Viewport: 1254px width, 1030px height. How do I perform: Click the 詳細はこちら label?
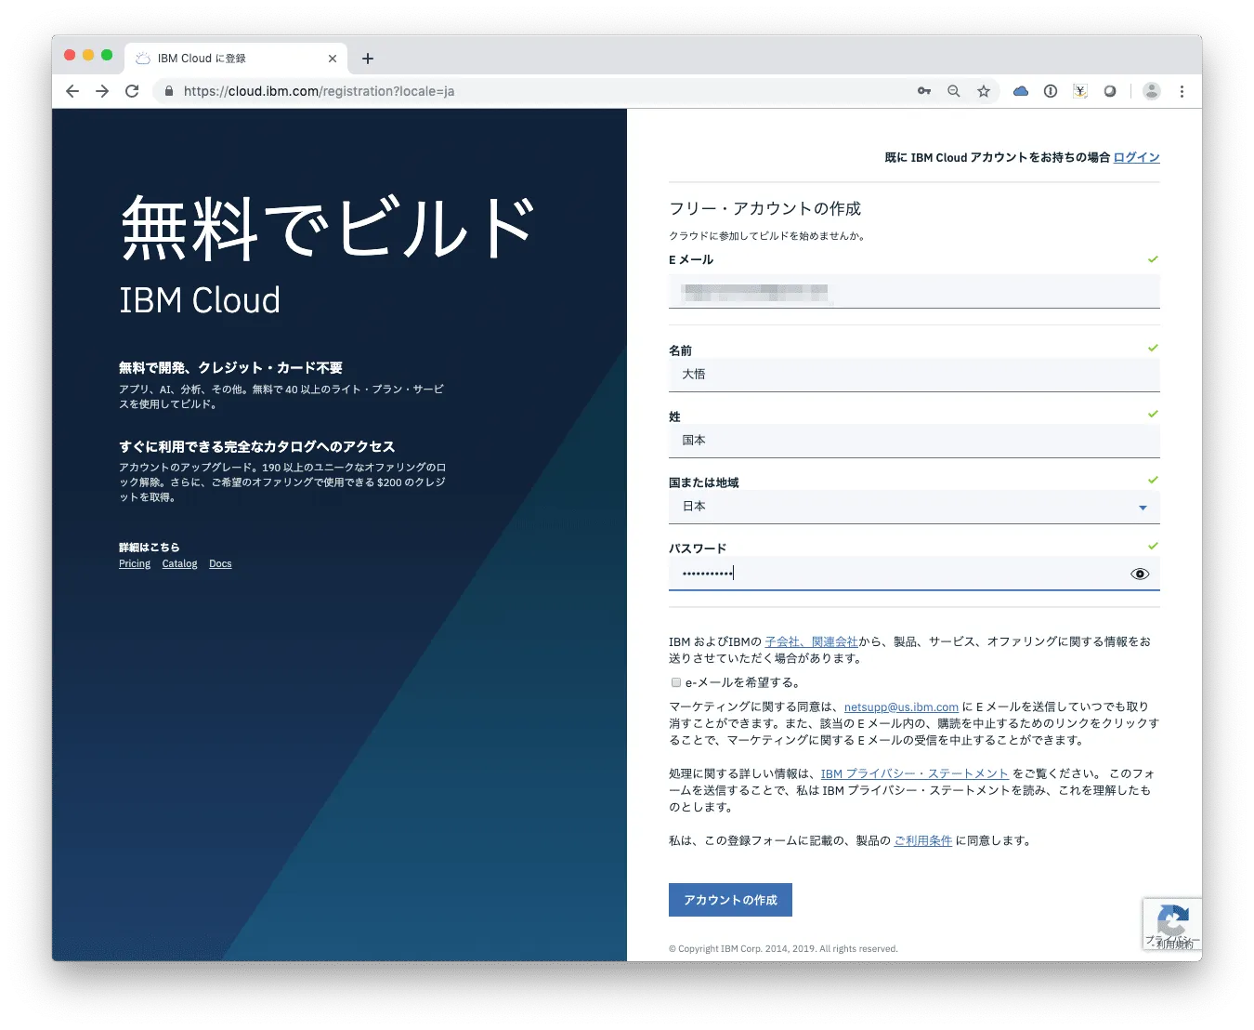pos(149,547)
